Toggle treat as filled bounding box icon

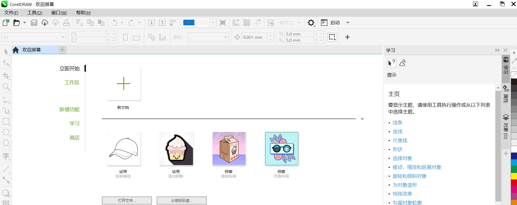pos(332,37)
